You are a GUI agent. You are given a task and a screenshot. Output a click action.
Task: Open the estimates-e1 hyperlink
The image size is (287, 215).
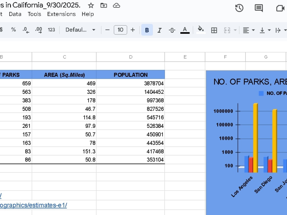[33, 205]
